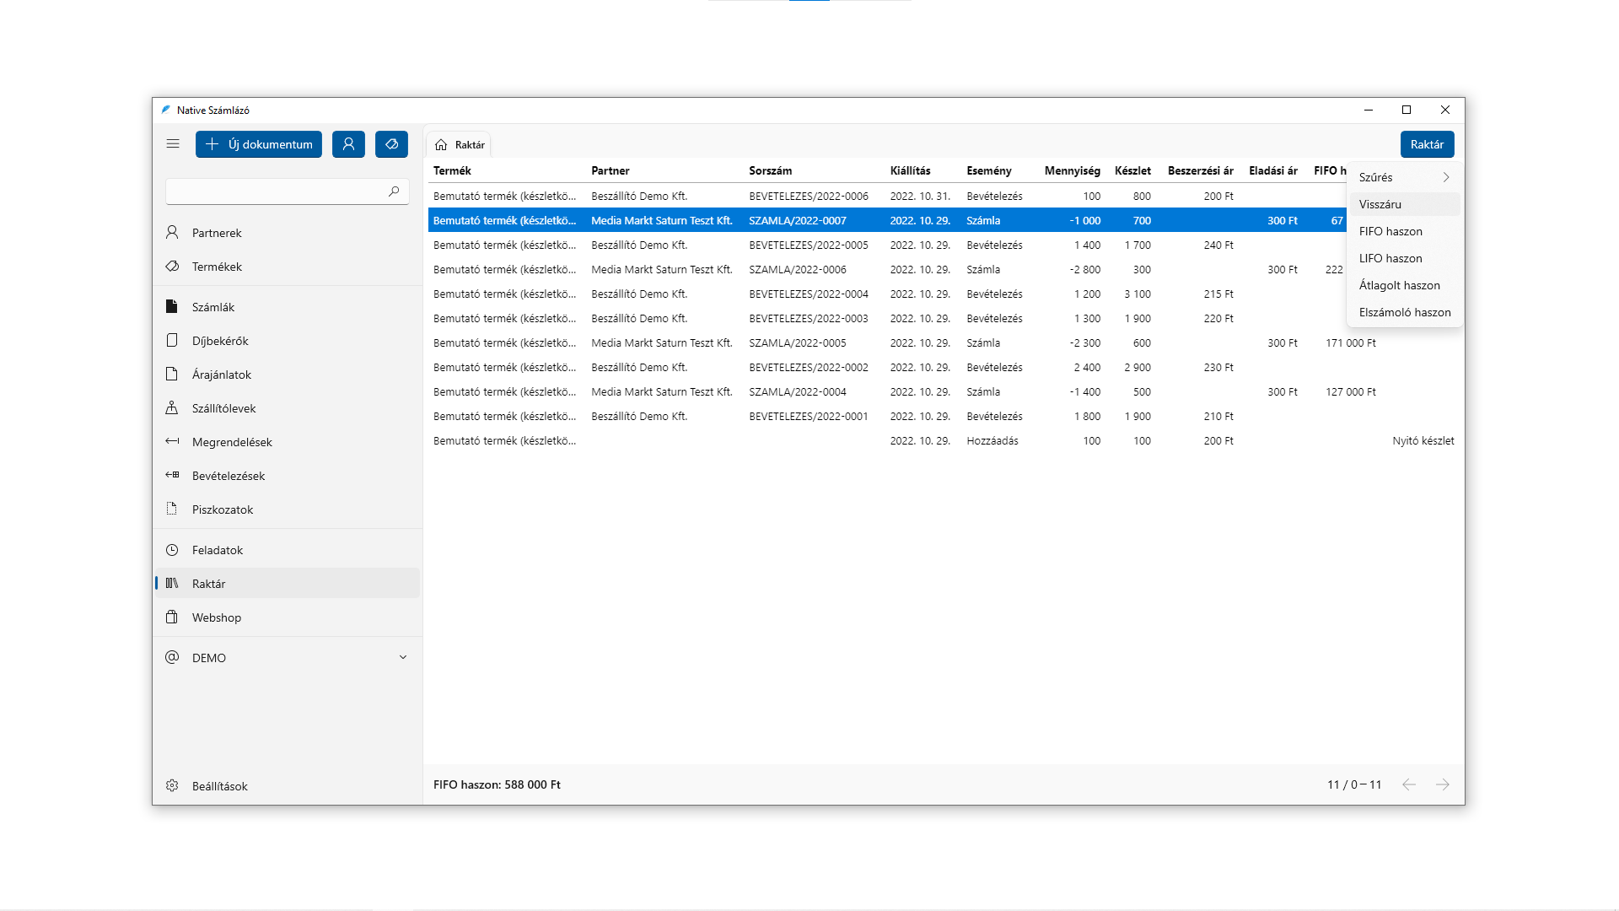This screenshot has height=911, width=1619.
Task: Expand the DEMO account dropdown
Action: point(402,658)
